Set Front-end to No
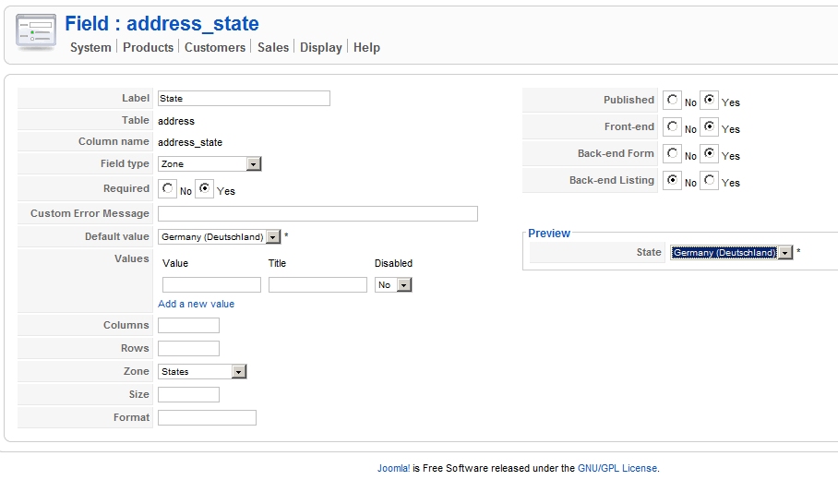The image size is (838, 480). (x=672, y=126)
